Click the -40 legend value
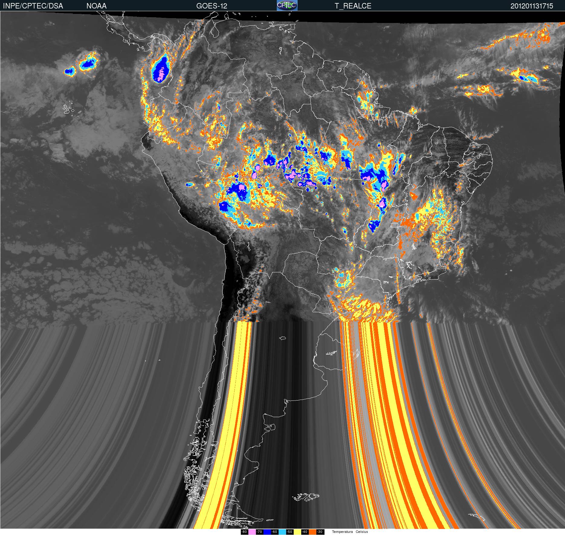 [305, 532]
